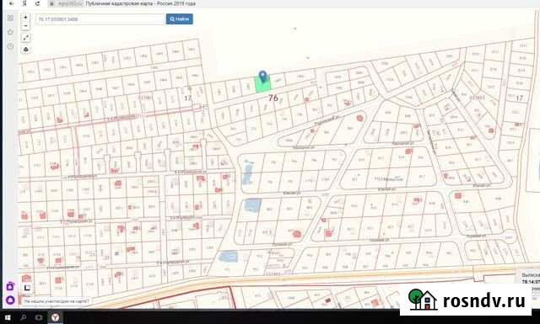Screen dimensions: 540x324
Task: Open the Windows Start menu
Action: tap(8, 317)
